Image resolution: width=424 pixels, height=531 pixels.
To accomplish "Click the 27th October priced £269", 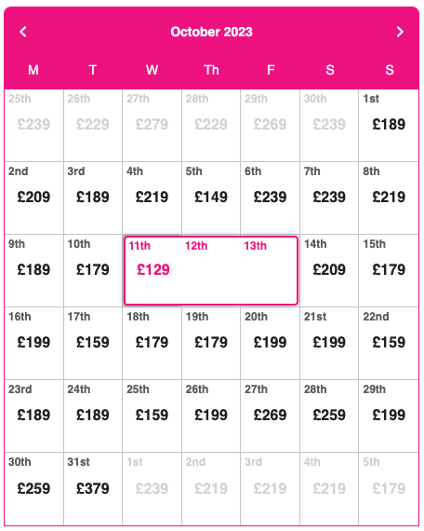I will tap(270, 415).
